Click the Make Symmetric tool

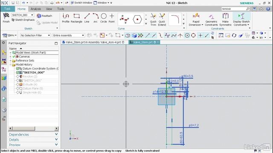point(225,20)
